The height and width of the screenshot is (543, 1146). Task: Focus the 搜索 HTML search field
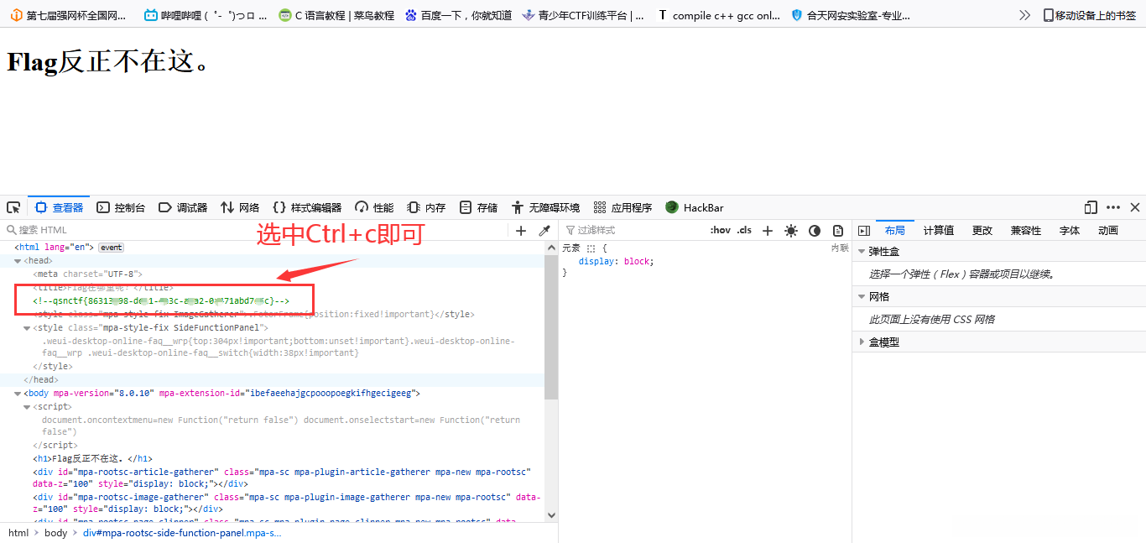[256, 231]
